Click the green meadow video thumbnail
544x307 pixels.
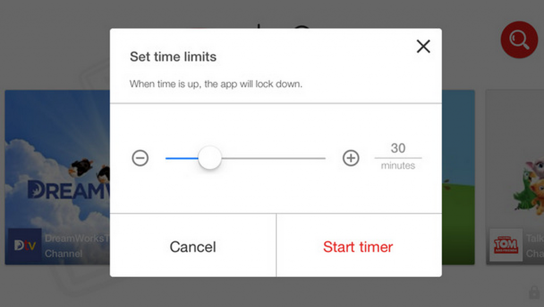(x=458, y=177)
